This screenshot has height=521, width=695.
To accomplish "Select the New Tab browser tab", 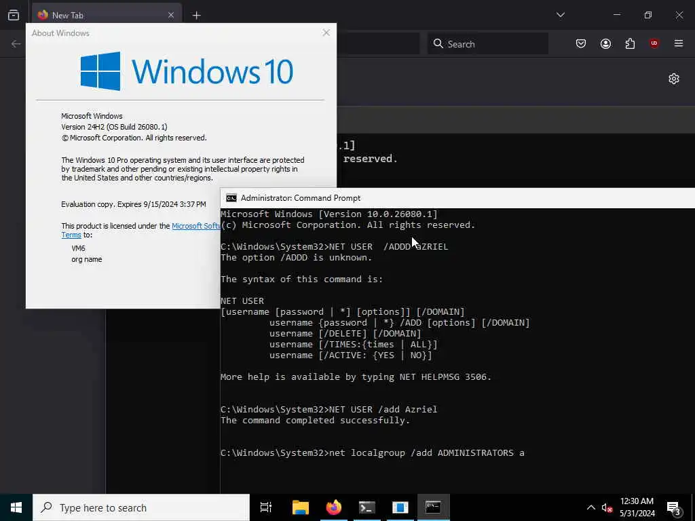I will click(107, 15).
